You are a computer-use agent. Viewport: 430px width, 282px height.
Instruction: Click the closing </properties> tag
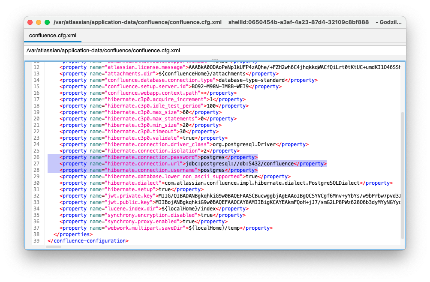tap(73, 234)
